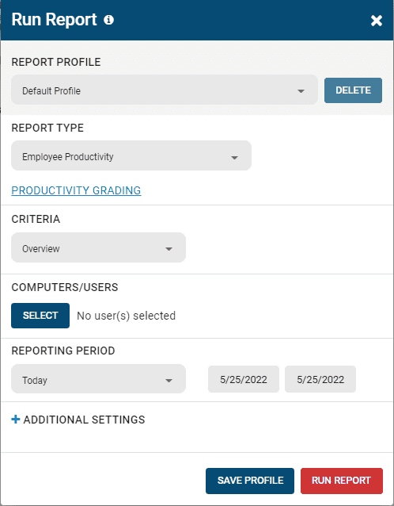Viewport: 394px width, 506px height.
Task: Click Select to choose computers or users
Action: (x=40, y=316)
